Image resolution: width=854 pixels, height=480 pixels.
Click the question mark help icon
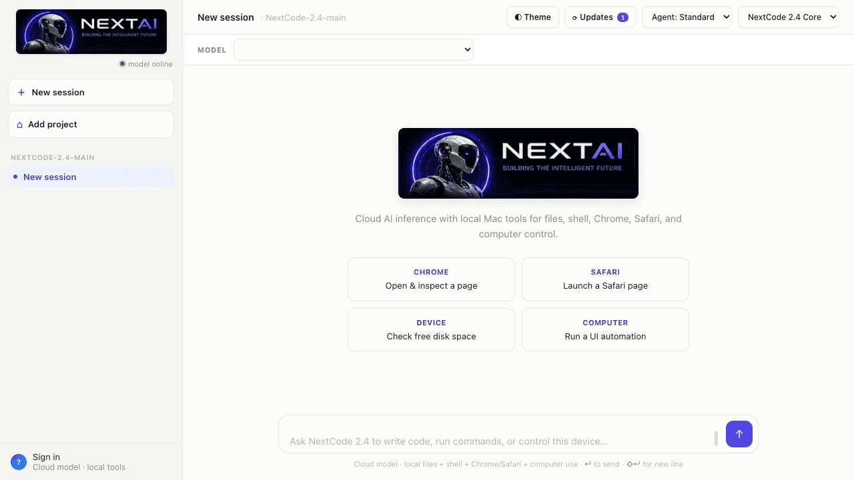coord(19,462)
